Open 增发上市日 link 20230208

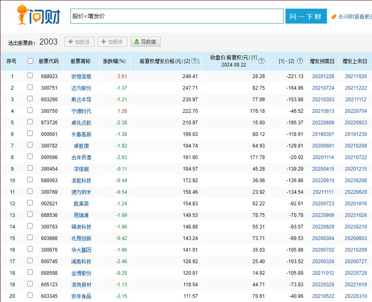(x=355, y=181)
